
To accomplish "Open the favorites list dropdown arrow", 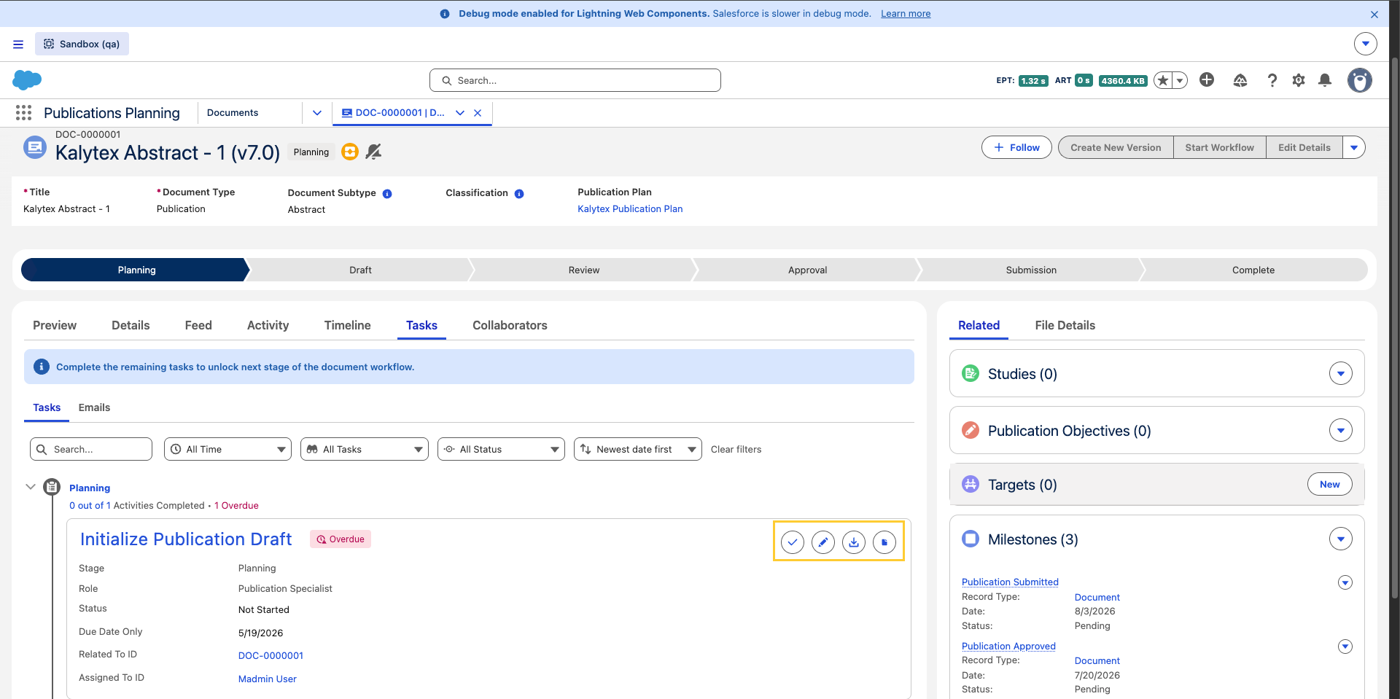I will point(1180,80).
